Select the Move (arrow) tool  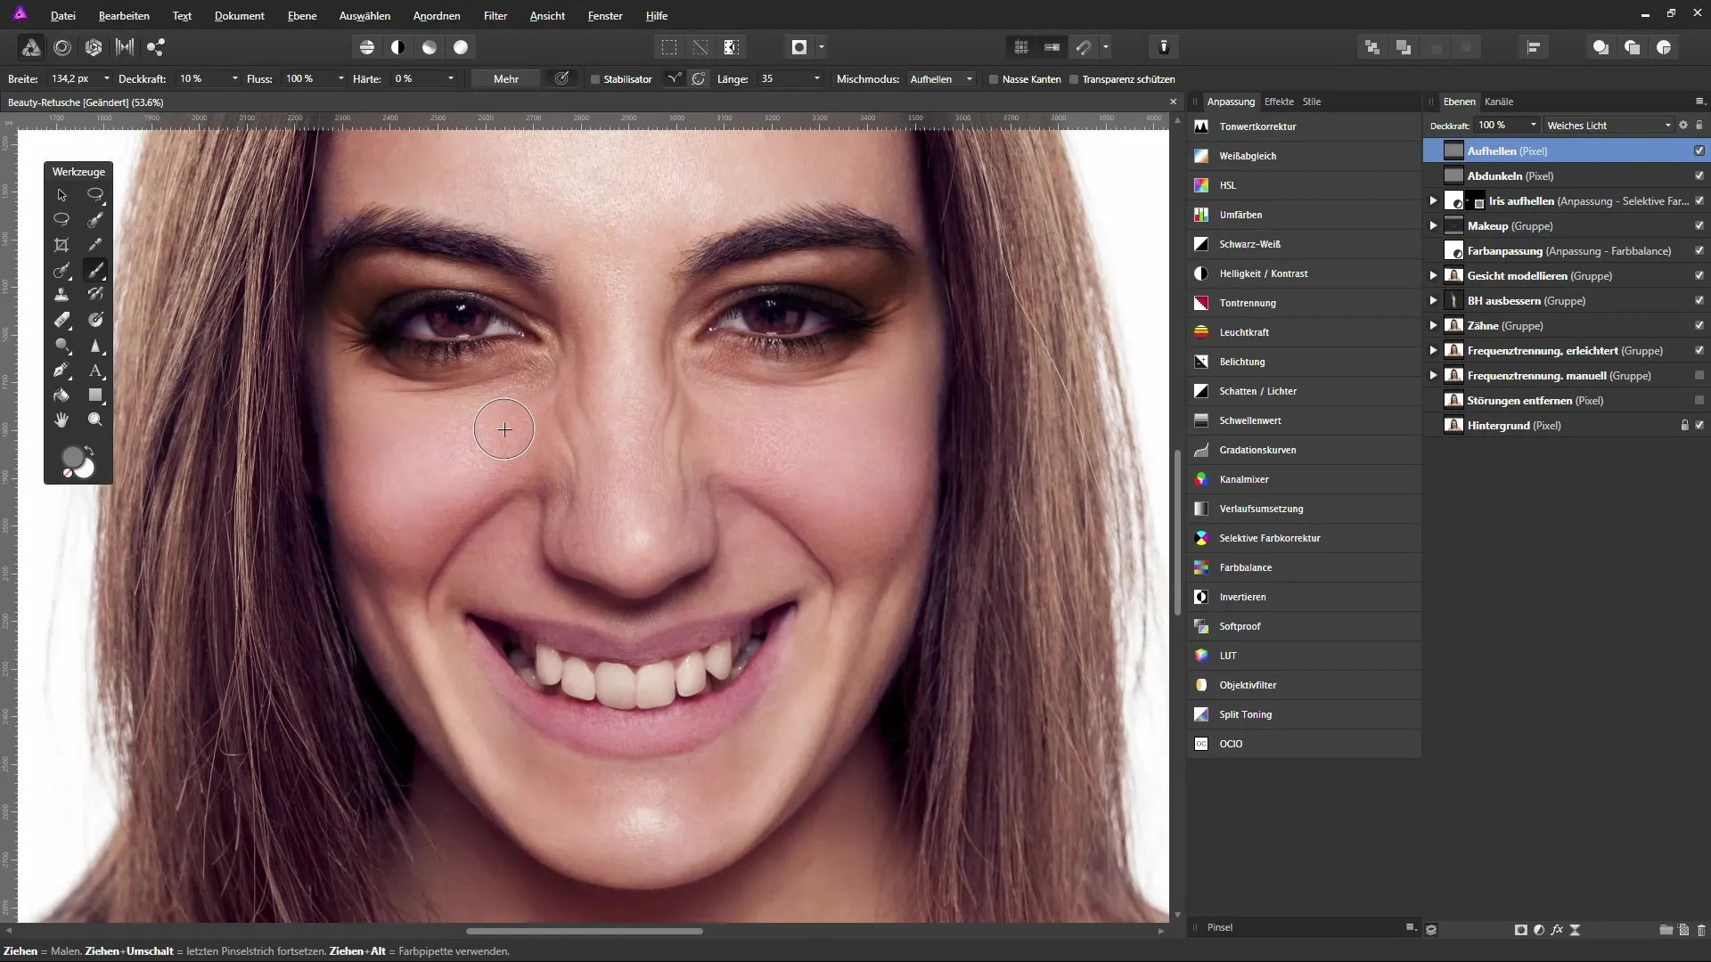click(61, 195)
